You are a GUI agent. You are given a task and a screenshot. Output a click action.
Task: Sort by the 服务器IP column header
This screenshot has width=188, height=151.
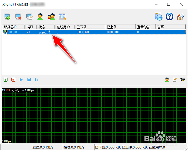tap(13, 27)
